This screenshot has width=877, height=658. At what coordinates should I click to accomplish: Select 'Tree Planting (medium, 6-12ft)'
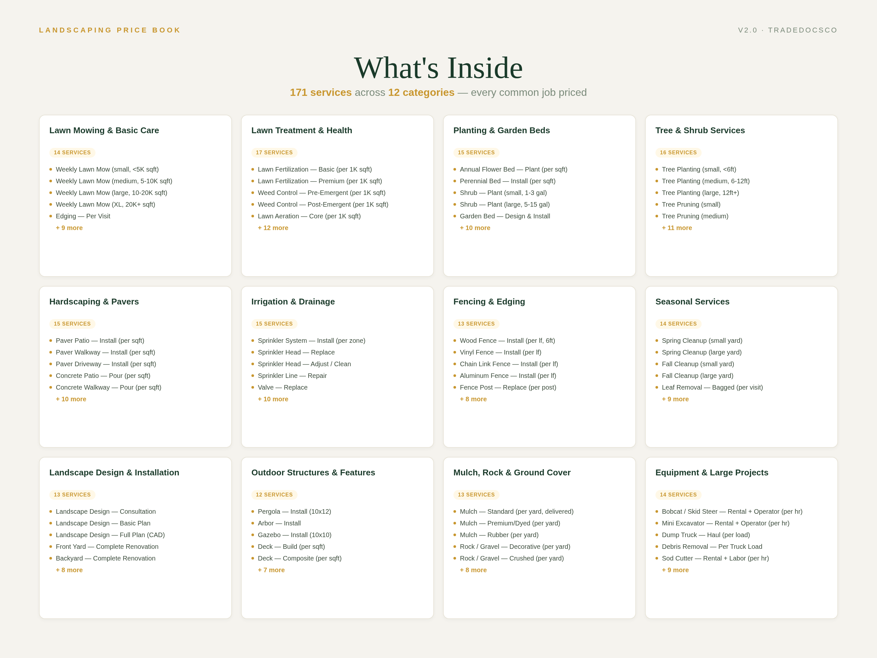click(x=706, y=181)
